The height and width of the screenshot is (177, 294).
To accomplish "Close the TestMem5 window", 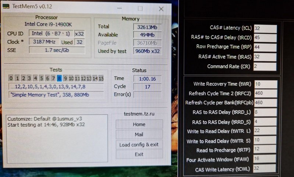I will 161,9.
